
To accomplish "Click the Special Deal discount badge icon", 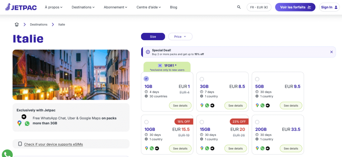I will pyautogui.click(x=148, y=52).
